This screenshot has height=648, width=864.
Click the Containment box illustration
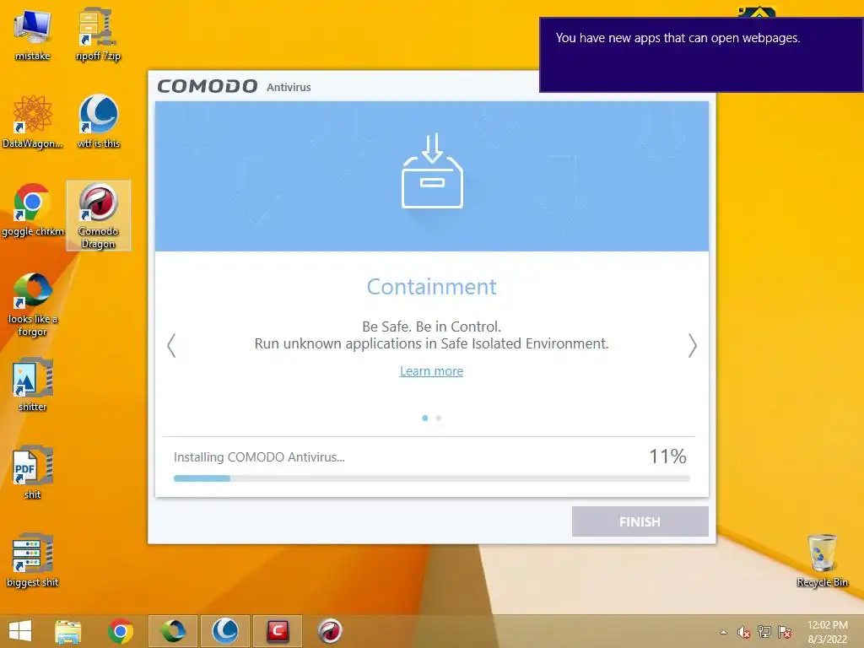pos(432,170)
